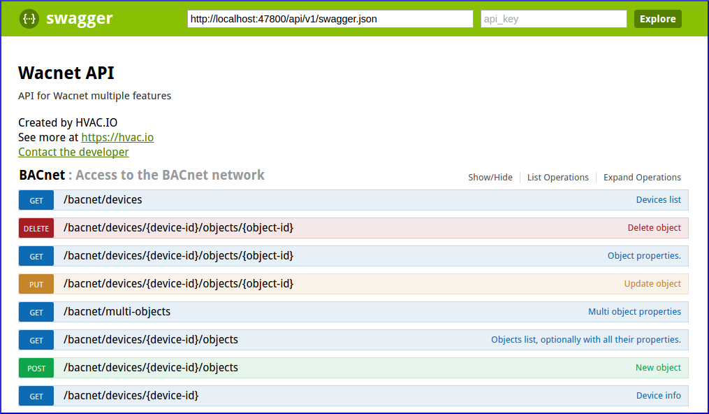Expand POST /bacnet/devices/{device-id}/objects path
This screenshot has width=709, height=414.
151,368
